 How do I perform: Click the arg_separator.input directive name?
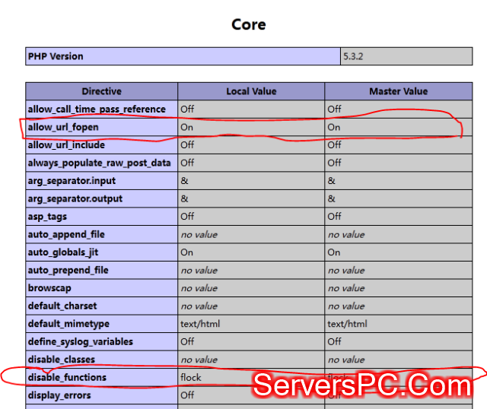pos(75,181)
